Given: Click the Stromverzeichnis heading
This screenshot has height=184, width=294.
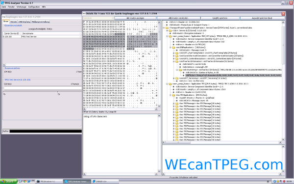Looking at the screenshot, I should pos(12,68).
